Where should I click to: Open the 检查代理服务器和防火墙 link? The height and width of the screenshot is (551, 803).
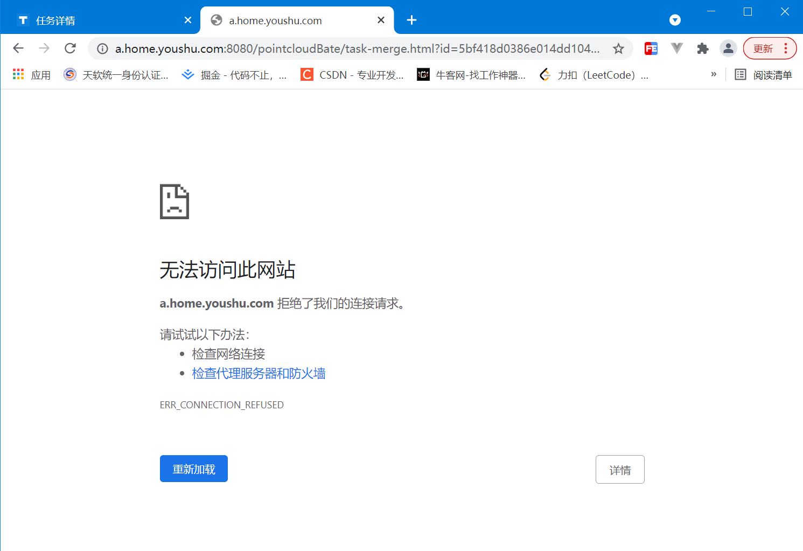pos(259,373)
